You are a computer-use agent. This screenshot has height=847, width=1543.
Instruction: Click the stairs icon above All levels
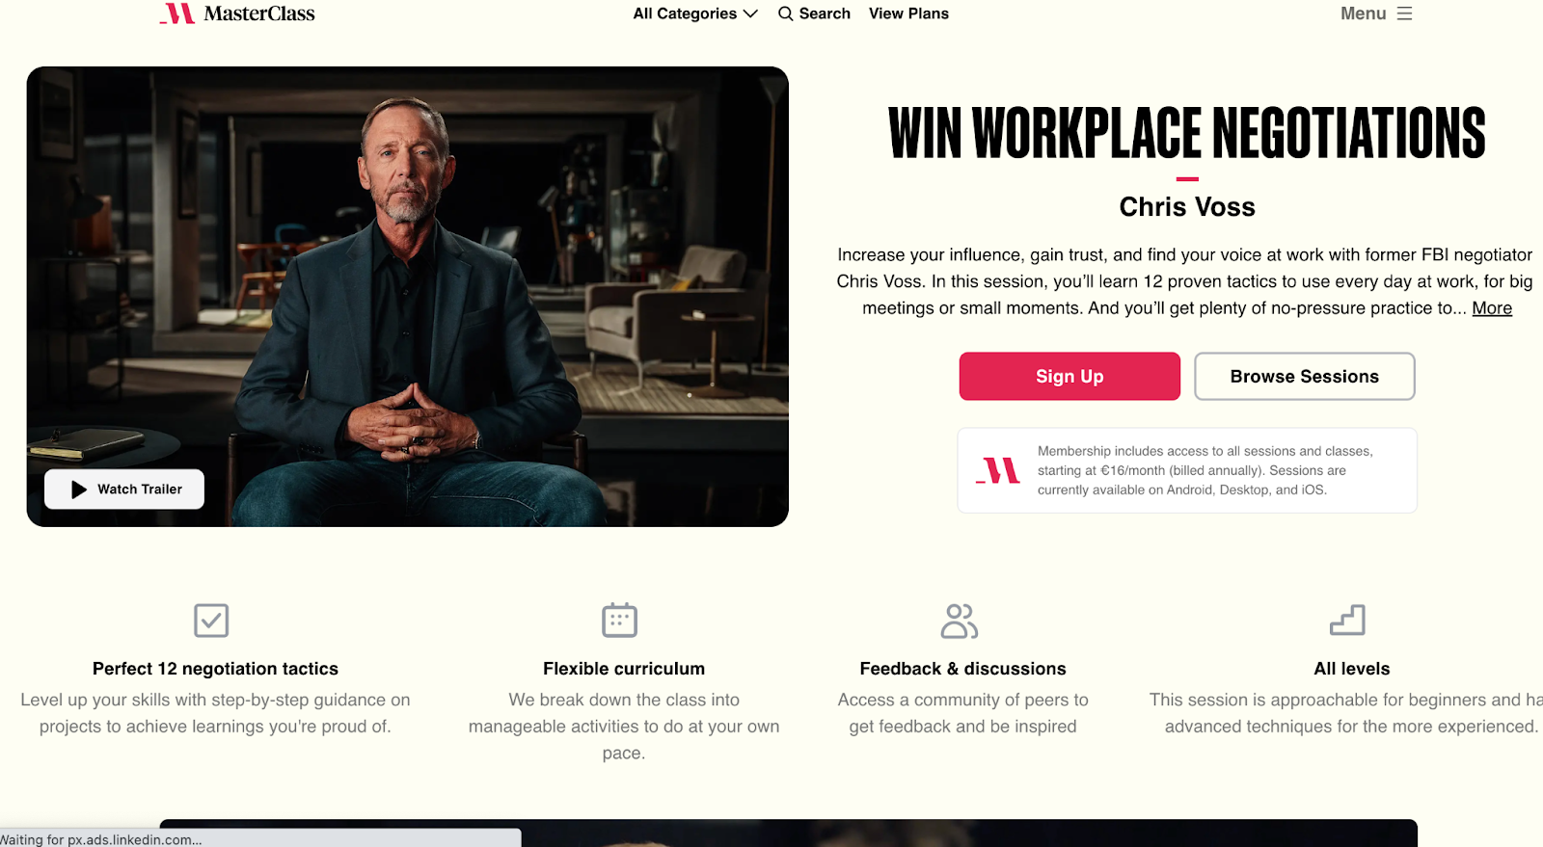[x=1347, y=621]
